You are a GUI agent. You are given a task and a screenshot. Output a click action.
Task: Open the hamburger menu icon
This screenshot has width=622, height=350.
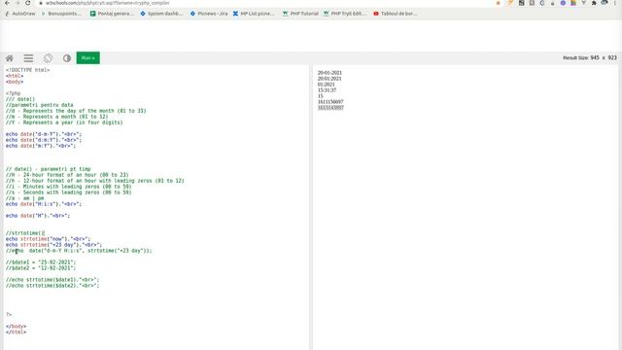click(28, 58)
